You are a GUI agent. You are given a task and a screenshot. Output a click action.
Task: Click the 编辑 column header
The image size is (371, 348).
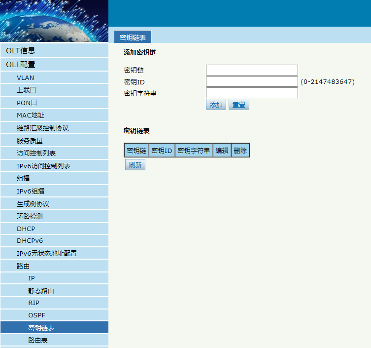[222, 150]
